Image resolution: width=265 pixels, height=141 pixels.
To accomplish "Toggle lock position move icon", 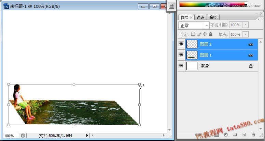I will pyautogui.click(x=205, y=34).
